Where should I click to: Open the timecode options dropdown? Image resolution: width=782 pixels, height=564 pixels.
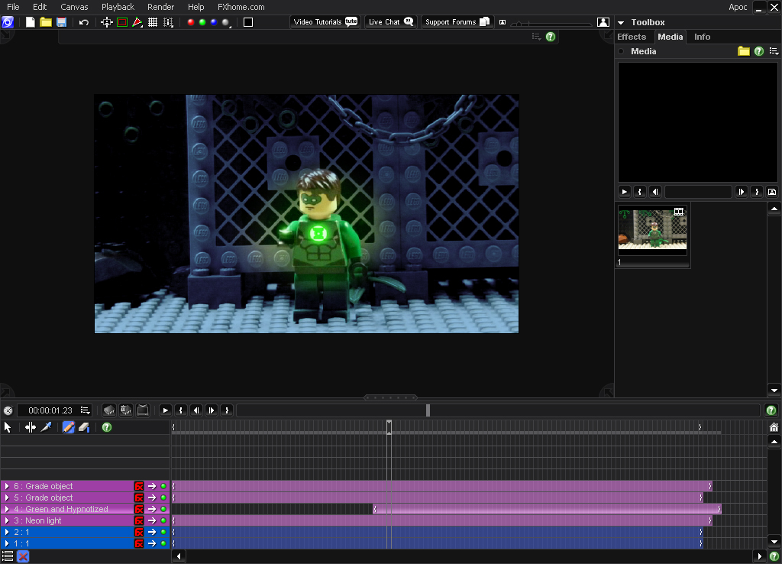(86, 410)
